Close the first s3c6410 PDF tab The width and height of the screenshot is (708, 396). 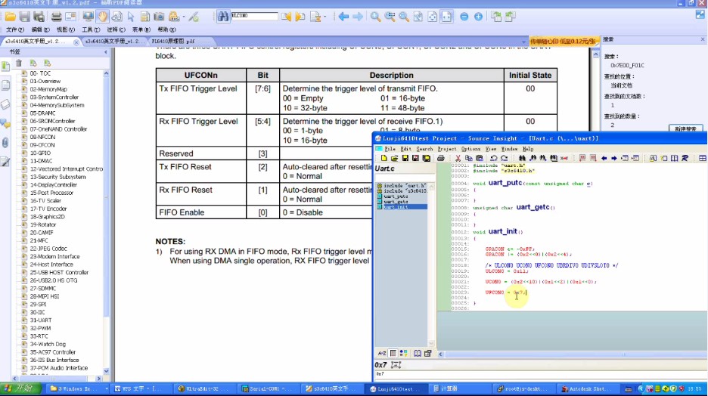76,42
